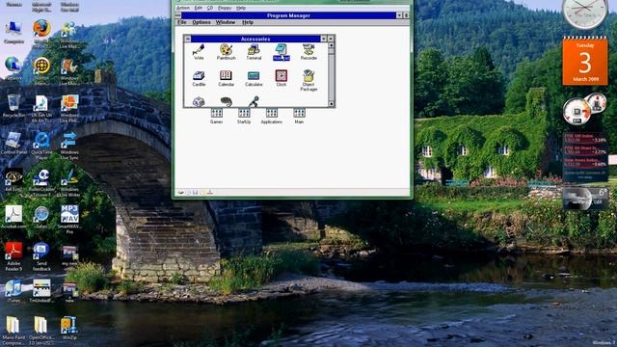Click the Character Map icon in Accessories

pyautogui.click(x=199, y=102)
